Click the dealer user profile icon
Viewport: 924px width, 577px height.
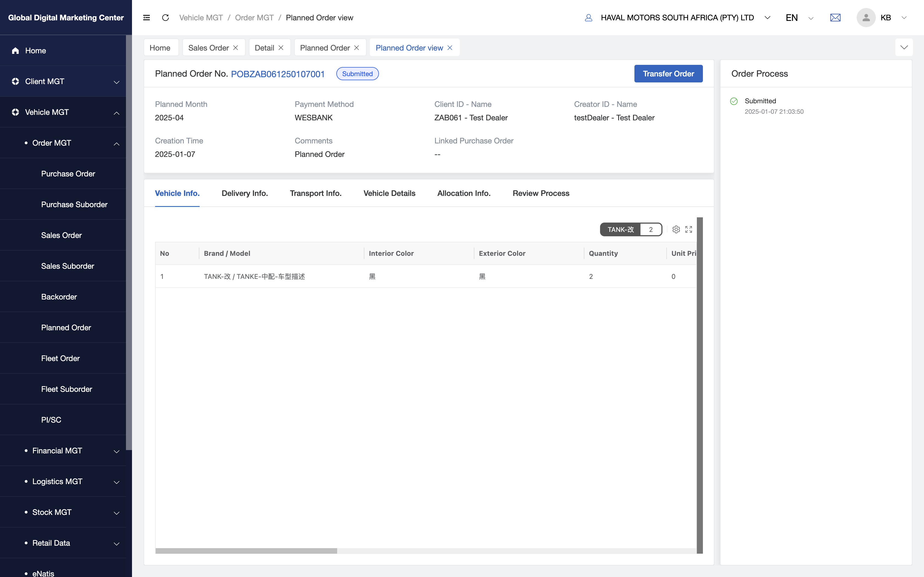click(x=588, y=18)
